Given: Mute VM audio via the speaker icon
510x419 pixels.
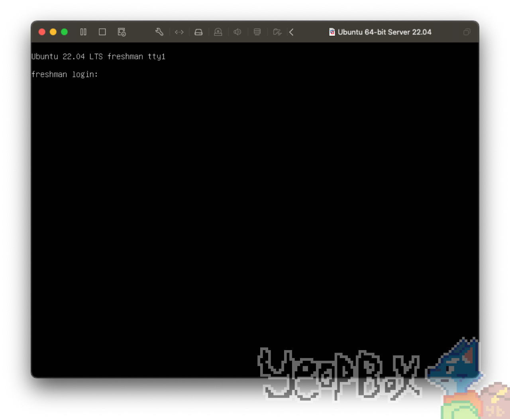Looking at the screenshot, I should click(237, 32).
